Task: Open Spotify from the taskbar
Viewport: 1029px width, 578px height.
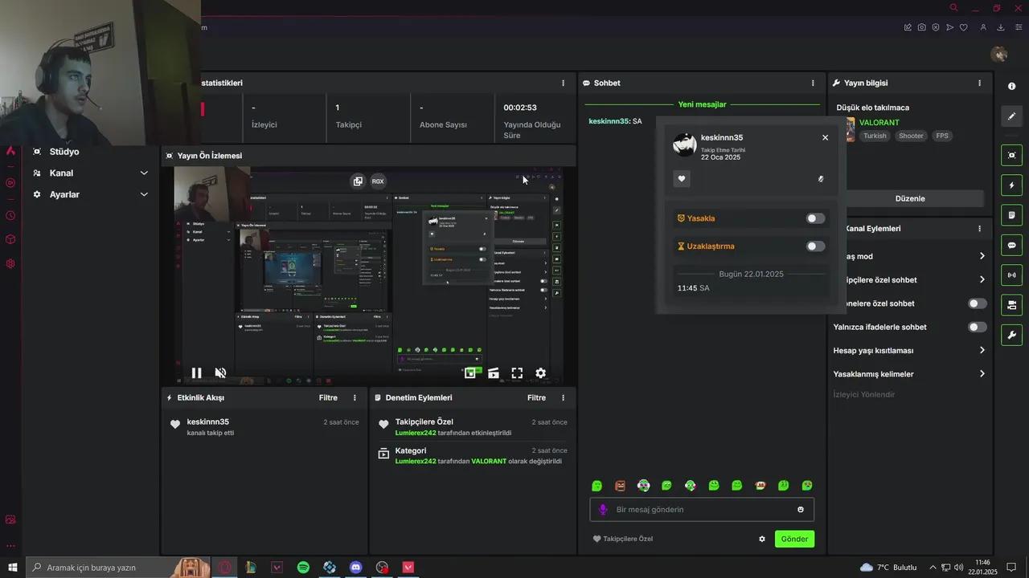Action: [303, 568]
